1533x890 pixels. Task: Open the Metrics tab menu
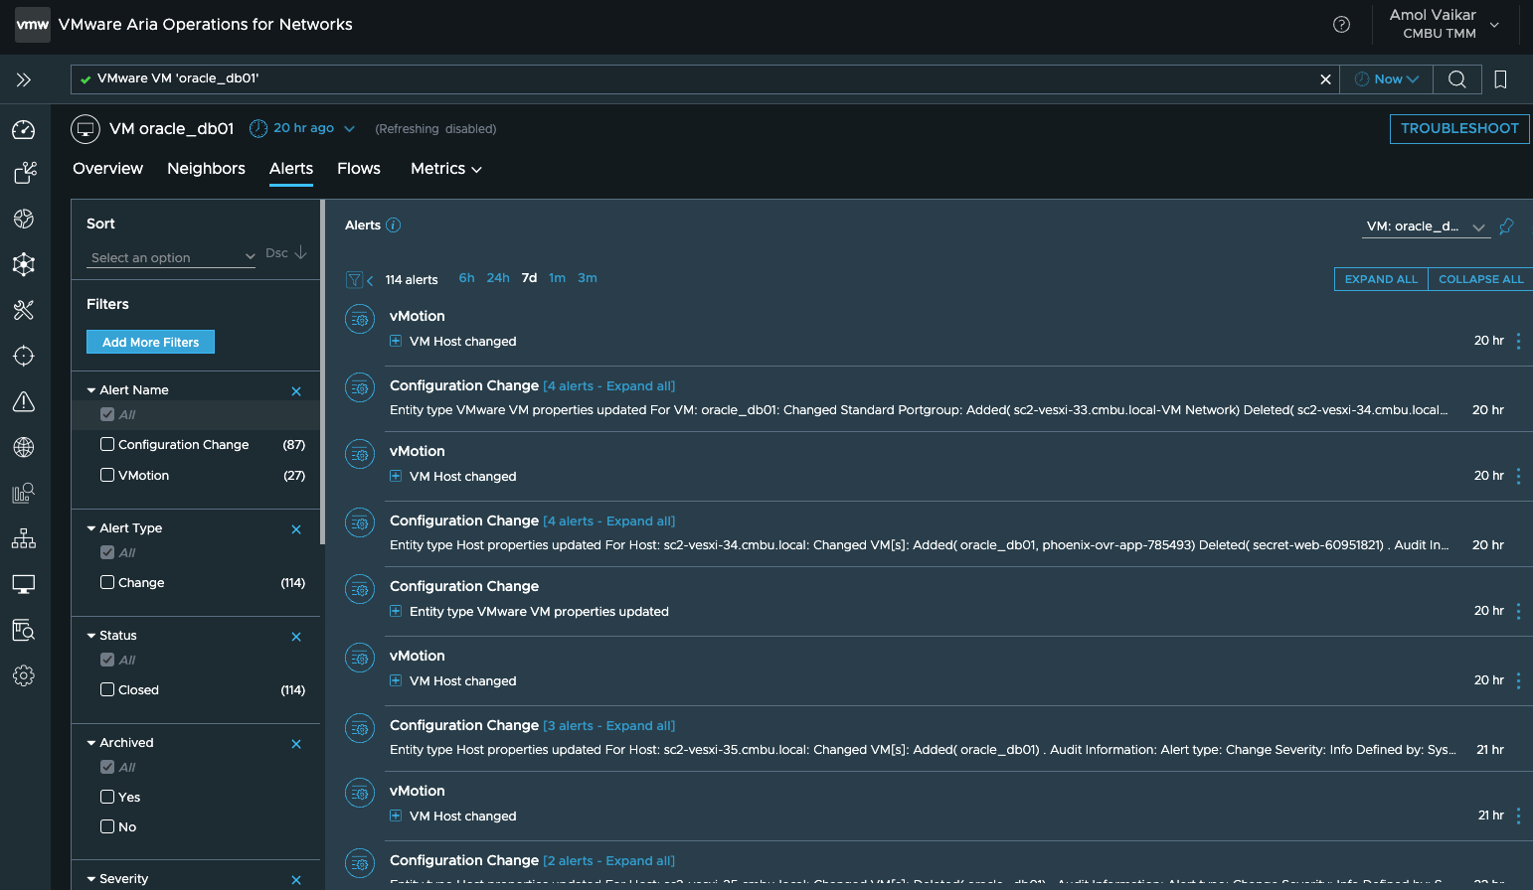[446, 169]
